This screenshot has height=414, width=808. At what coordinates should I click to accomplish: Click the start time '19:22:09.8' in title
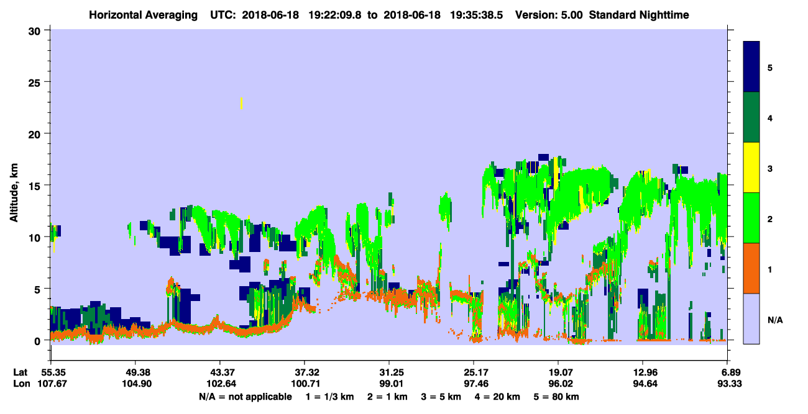[x=336, y=14]
